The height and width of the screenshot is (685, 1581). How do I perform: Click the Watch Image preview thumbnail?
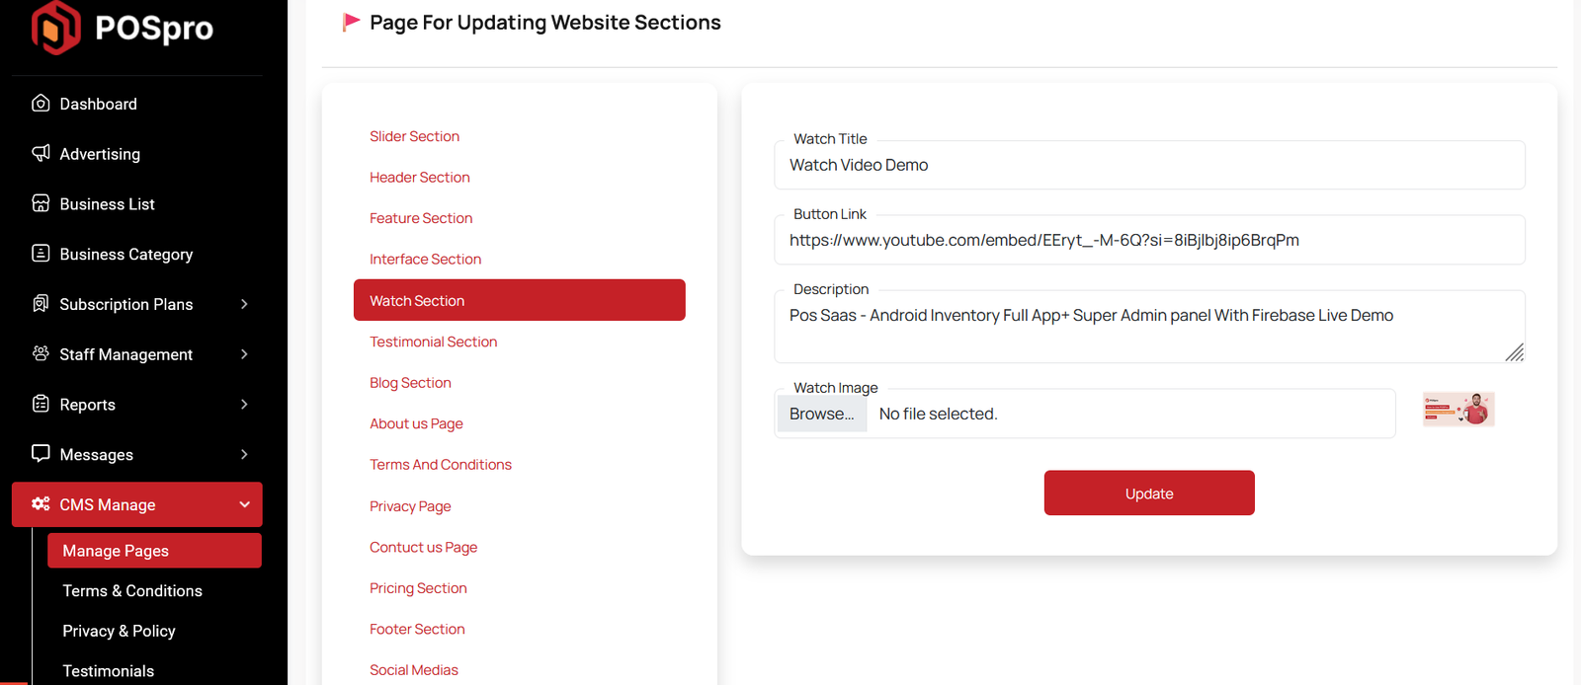click(x=1458, y=409)
